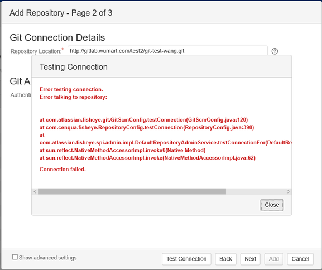Click the RepositoryConfig.java:390 stack trace line
This screenshot has height=270, width=322.
147,128
